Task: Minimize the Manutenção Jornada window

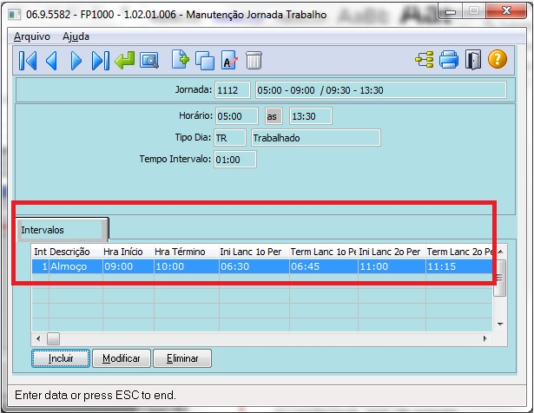Action: coord(451,12)
